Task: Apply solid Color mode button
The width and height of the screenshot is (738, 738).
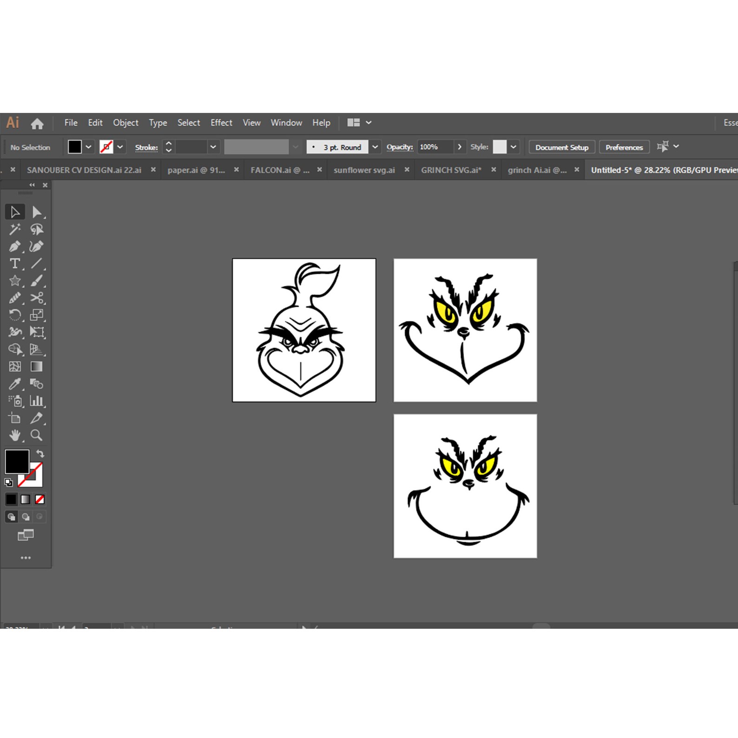Action: pos(11,500)
